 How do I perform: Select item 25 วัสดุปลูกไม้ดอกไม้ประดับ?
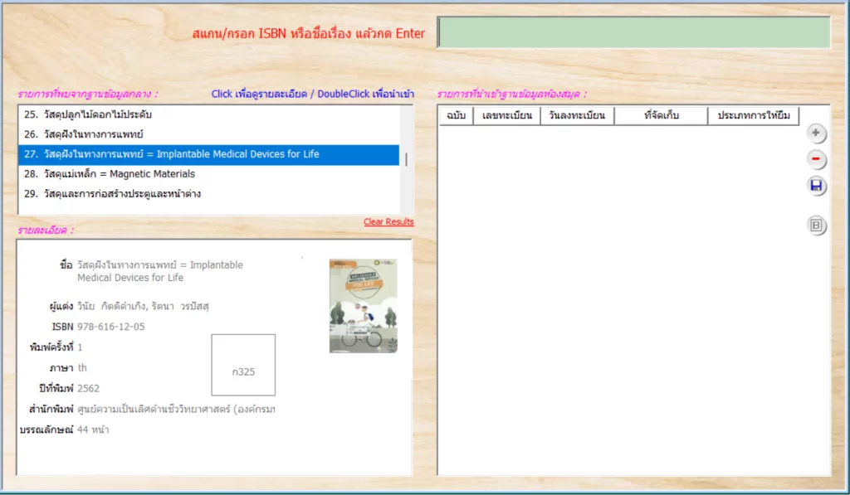pos(208,114)
